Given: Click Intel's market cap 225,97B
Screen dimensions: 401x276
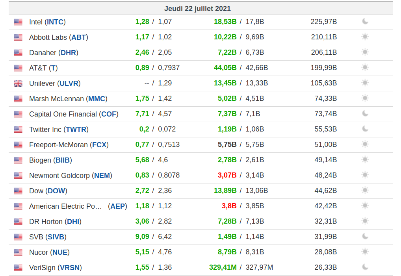Looking at the screenshot, I should 324,22.
